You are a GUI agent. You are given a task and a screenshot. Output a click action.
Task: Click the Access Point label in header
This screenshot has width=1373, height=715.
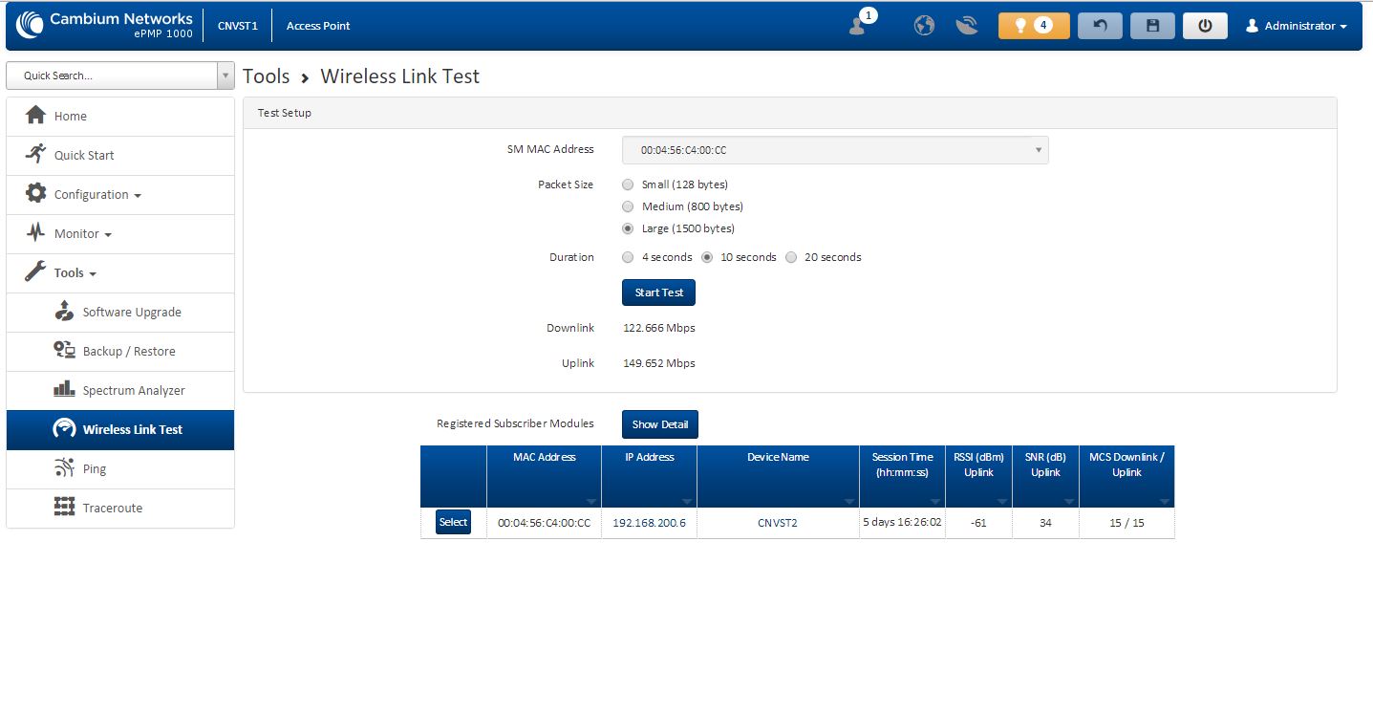pyautogui.click(x=318, y=26)
